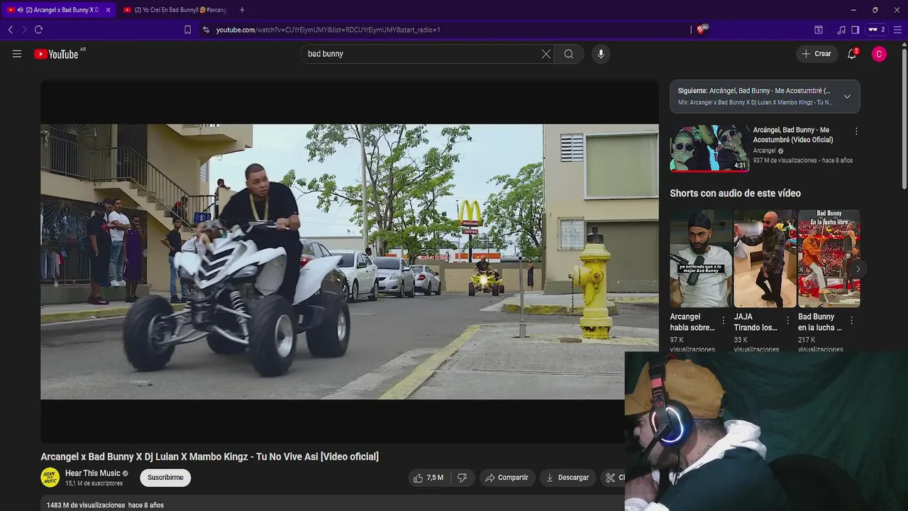
Task: Expand the Siguiente playlist panel chevron
Action: [847, 97]
